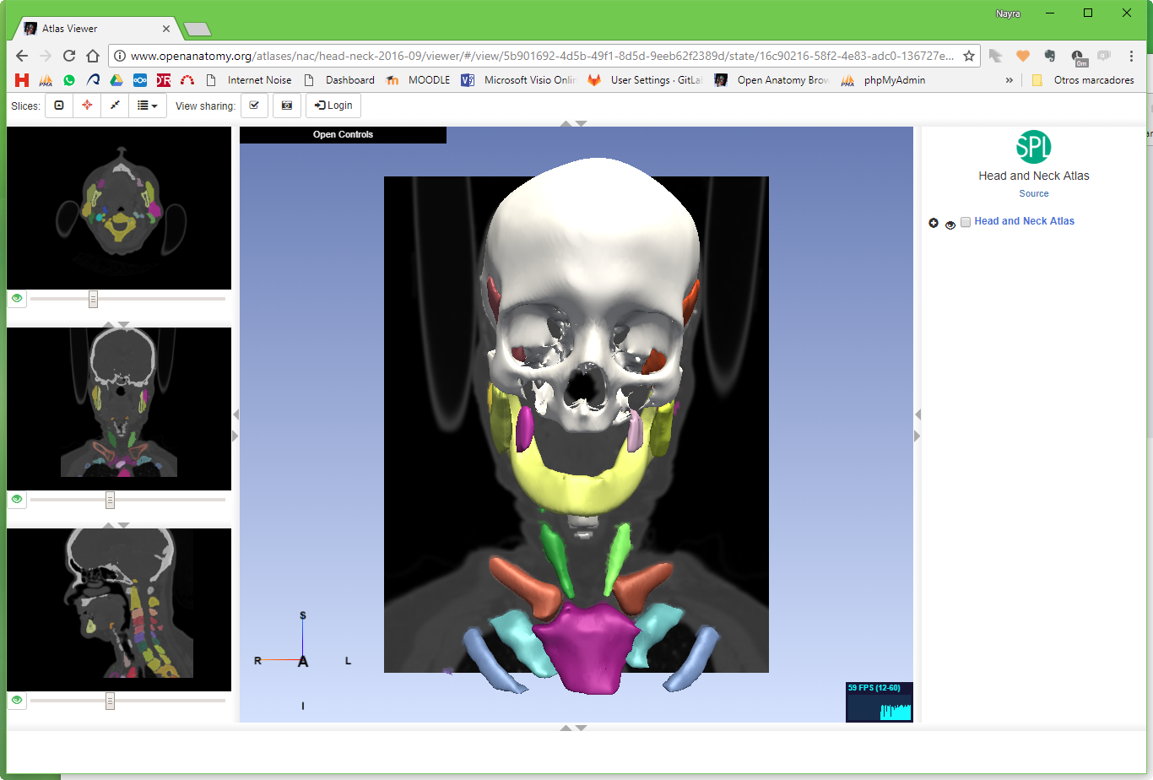Click the SPL logo
Viewport: 1153px width, 780px height.
pos(1033,147)
